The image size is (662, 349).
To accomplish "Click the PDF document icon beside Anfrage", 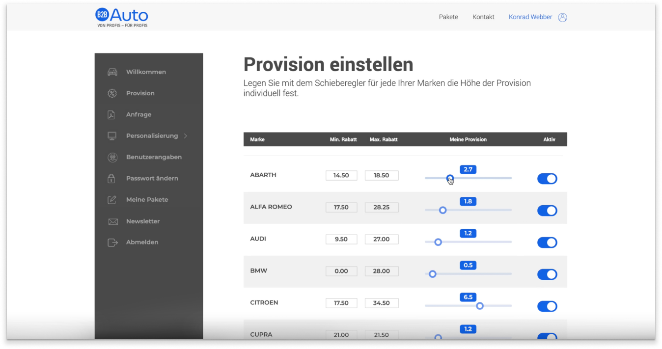I will click(x=111, y=115).
